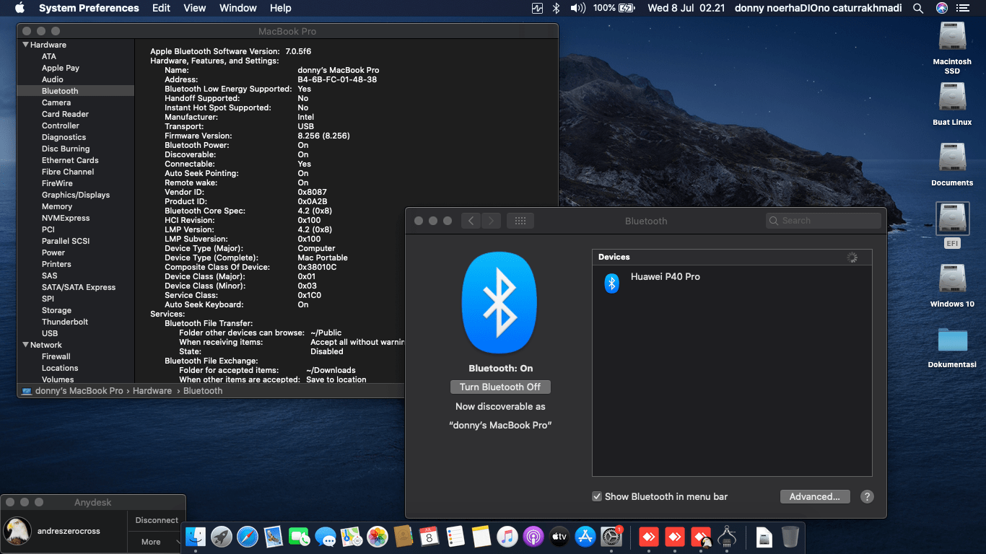Open Spotlight search magnifier in menu bar
The width and height of the screenshot is (986, 554).
(x=917, y=8)
